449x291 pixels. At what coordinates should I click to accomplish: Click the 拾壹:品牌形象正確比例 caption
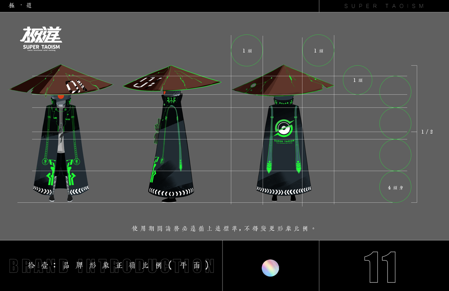pos(118,266)
